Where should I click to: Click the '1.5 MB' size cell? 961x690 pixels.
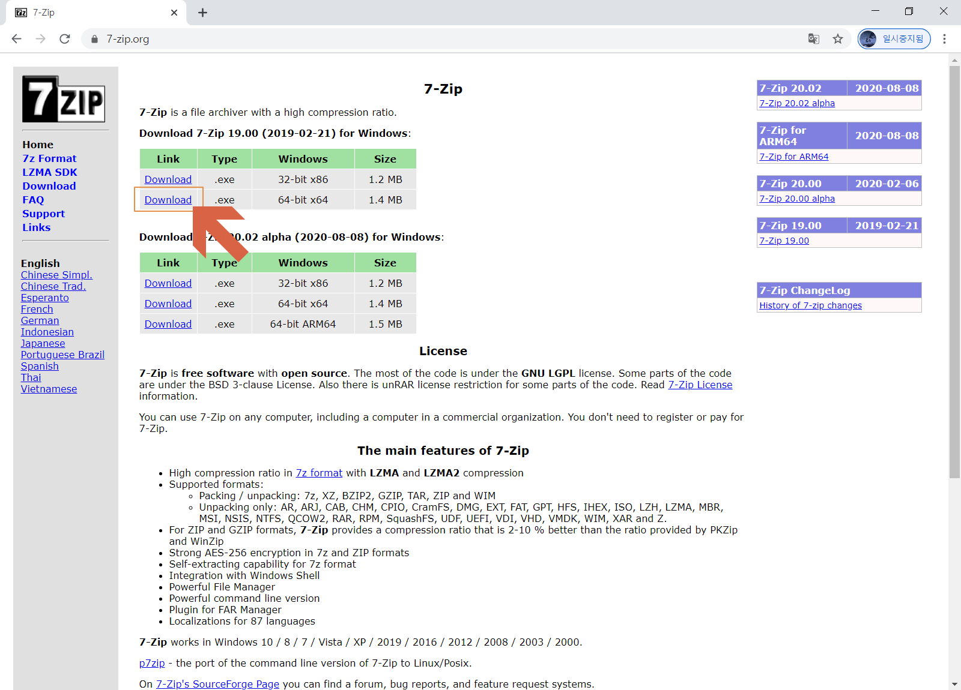coord(386,324)
